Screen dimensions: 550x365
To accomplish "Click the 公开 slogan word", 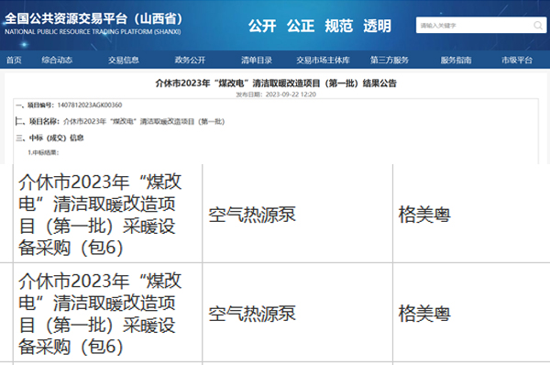I will (x=262, y=26).
